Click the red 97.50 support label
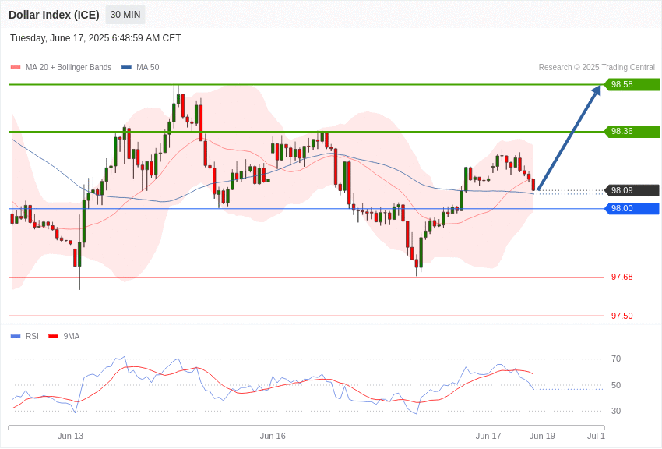This screenshot has width=662, height=449. click(622, 316)
